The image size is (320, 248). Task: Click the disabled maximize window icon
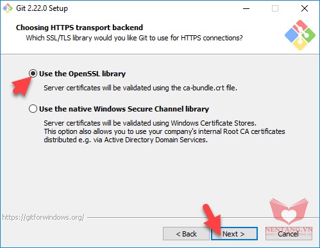[x=275, y=8]
